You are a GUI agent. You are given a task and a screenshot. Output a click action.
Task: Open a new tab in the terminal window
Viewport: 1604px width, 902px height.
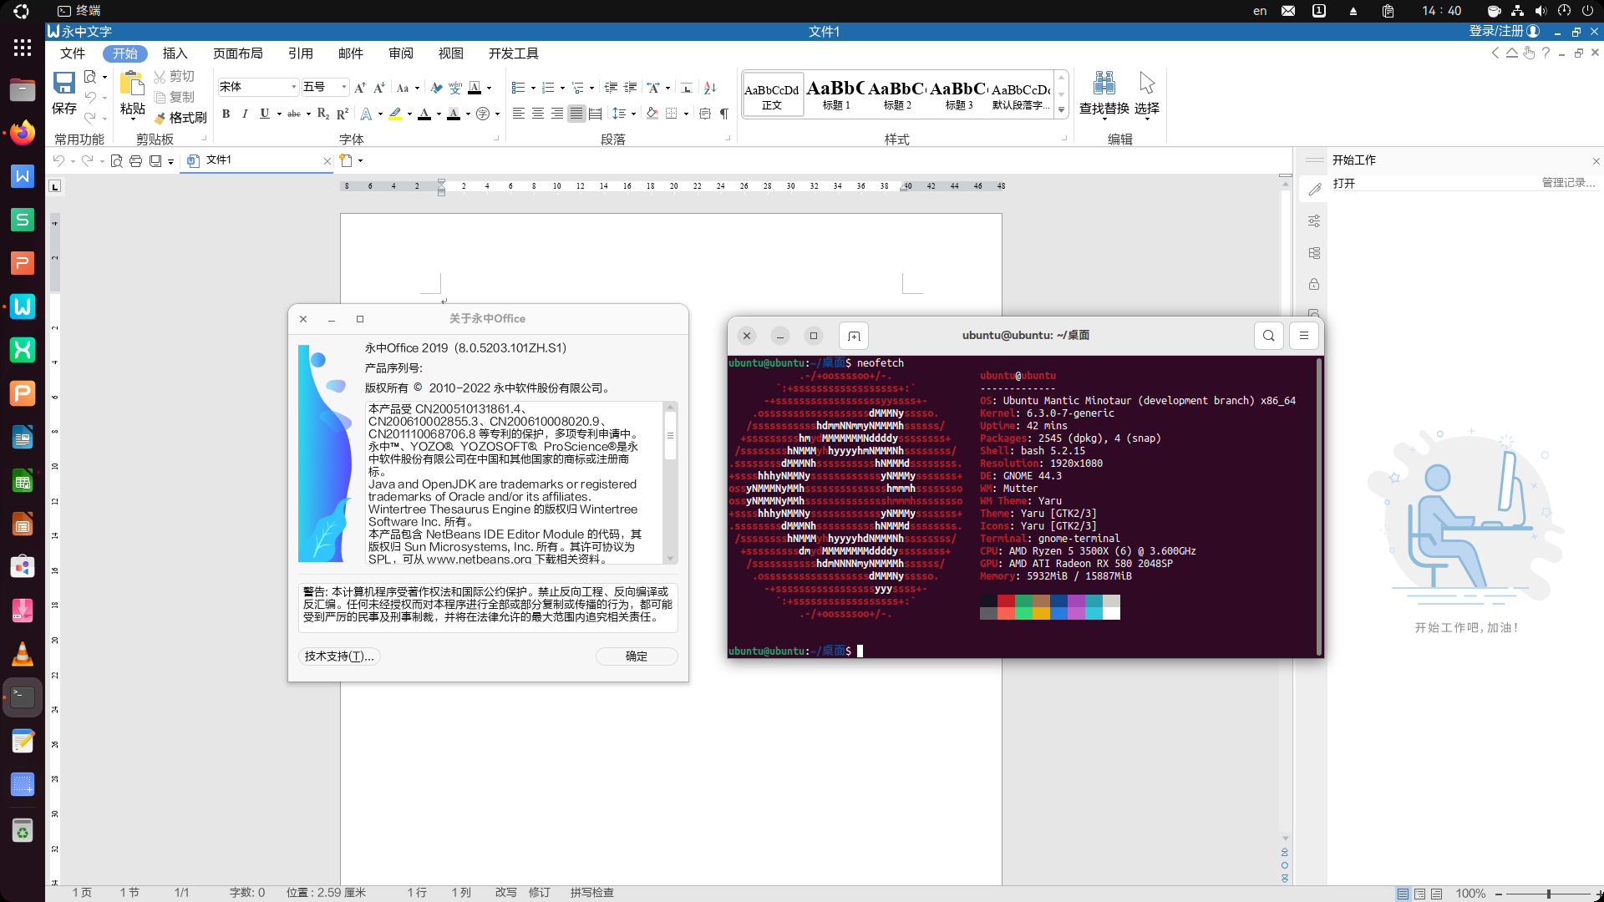point(854,336)
